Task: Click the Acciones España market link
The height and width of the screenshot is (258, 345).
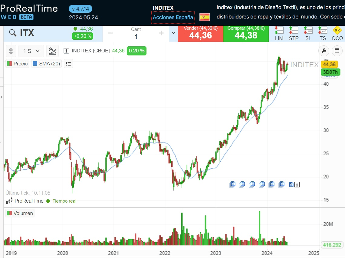Action: click(173, 17)
